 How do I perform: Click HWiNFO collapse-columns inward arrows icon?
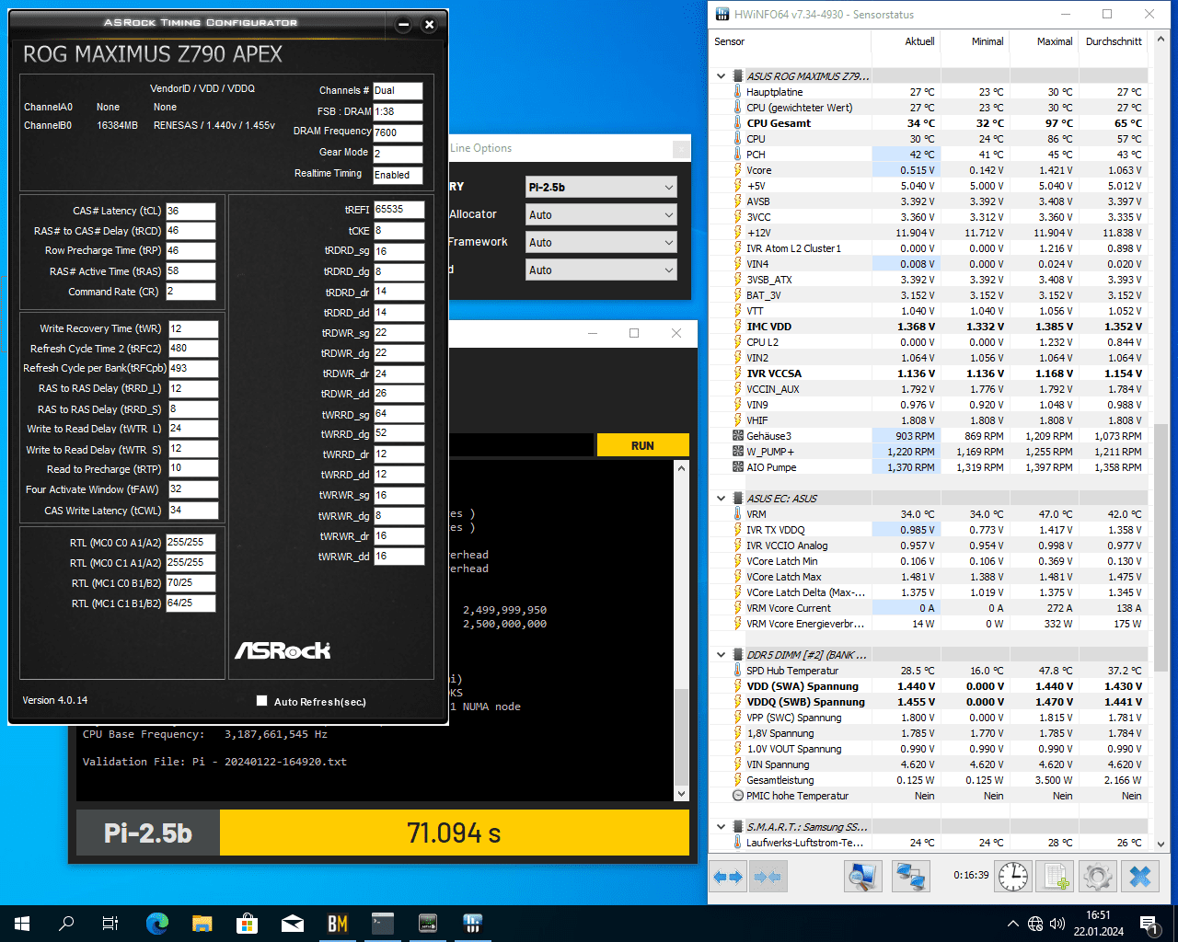click(768, 877)
